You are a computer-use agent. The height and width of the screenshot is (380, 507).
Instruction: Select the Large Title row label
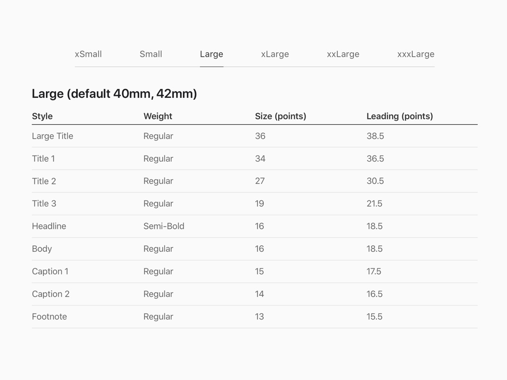tap(52, 136)
